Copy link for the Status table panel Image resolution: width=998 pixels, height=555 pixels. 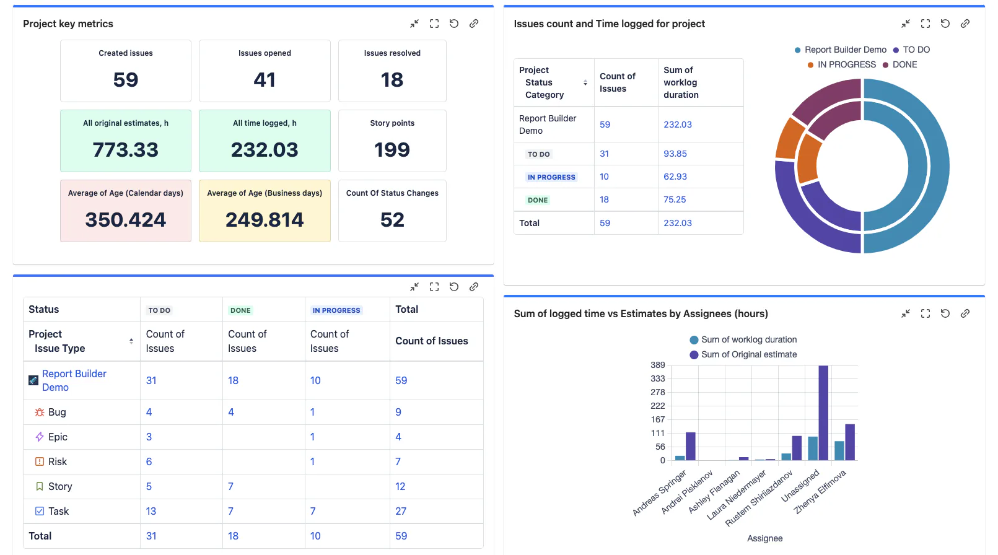coord(474,287)
